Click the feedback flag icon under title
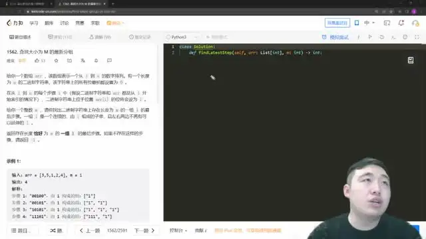 [109, 60]
